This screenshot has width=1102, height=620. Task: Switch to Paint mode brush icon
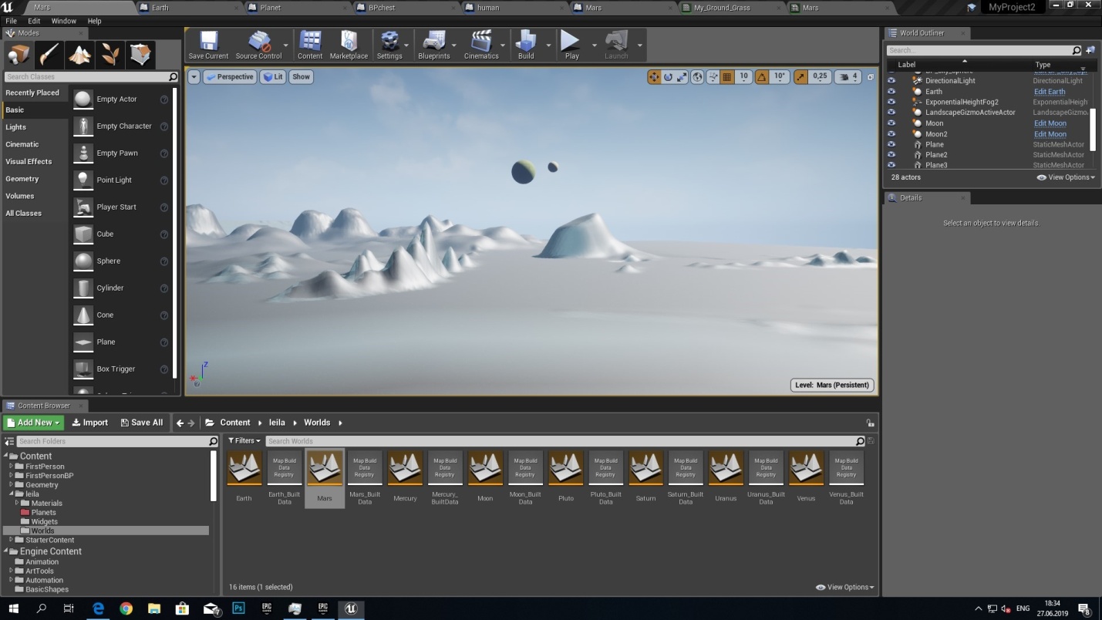(49, 55)
